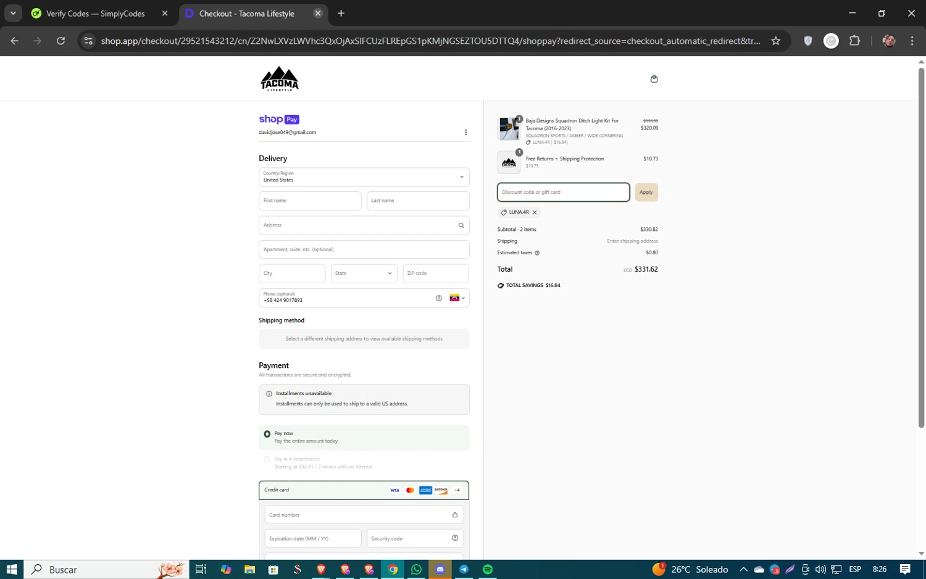Click the Apartment, suite, etc. field

pos(364,249)
